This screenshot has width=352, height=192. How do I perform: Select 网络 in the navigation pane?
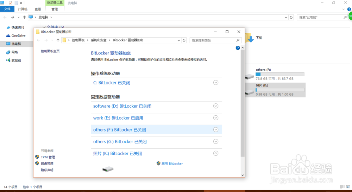pyautogui.click(x=12, y=52)
